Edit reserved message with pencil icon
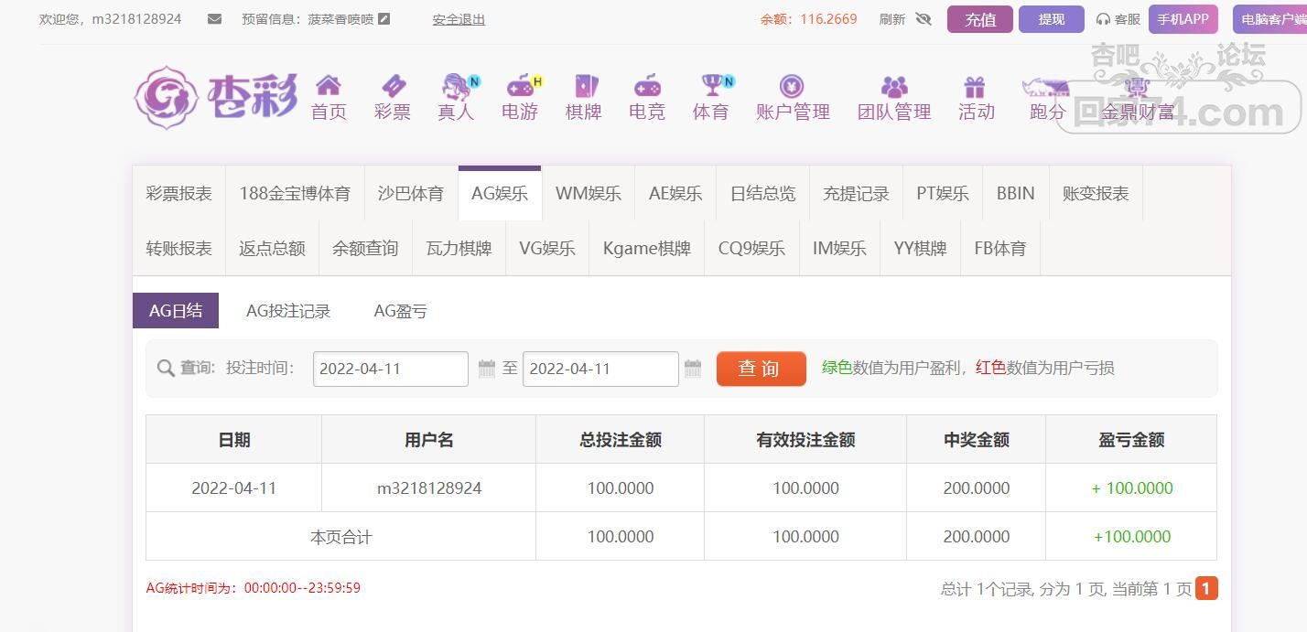Viewport: 1307px width, 632px height. (x=383, y=18)
